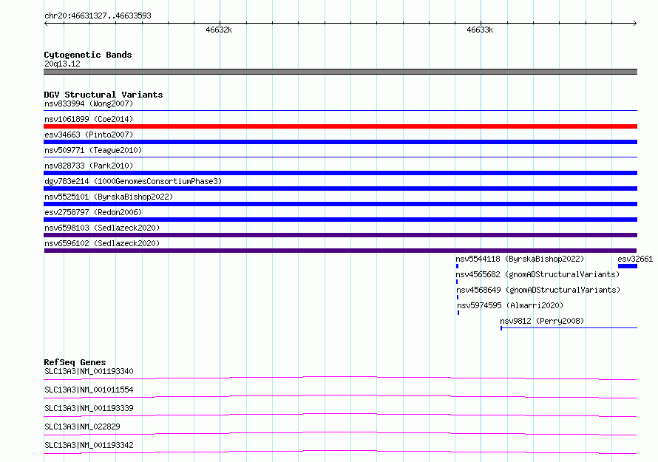
Task: Click the nsv833994 (Wong2007) variant label
Action: tap(89, 103)
